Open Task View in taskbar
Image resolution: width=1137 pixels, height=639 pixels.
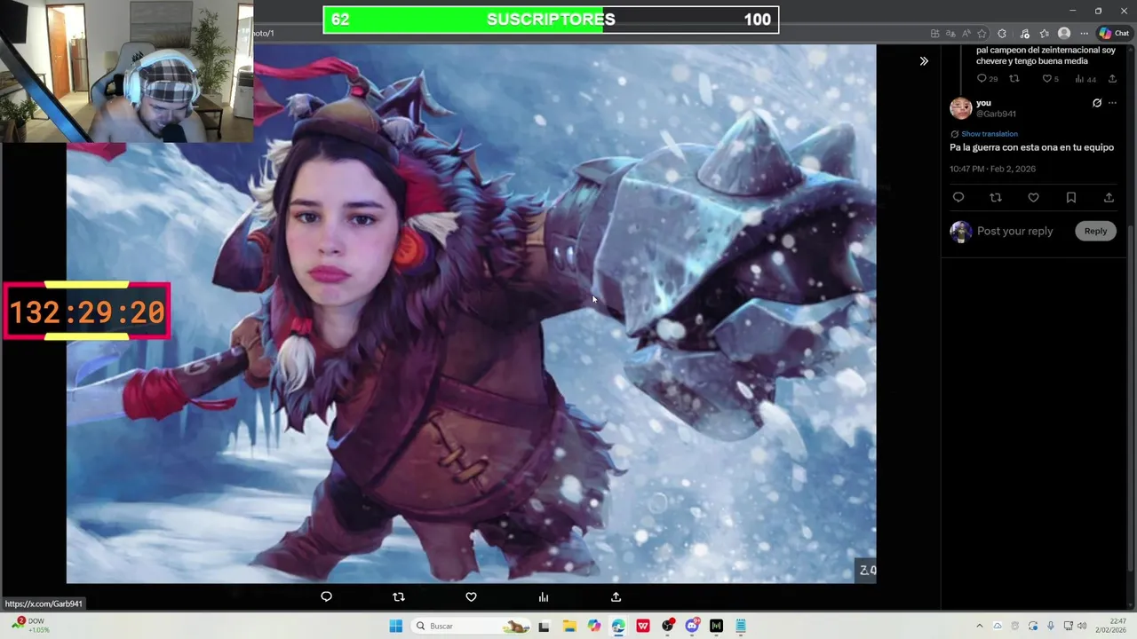pyautogui.click(x=544, y=626)
